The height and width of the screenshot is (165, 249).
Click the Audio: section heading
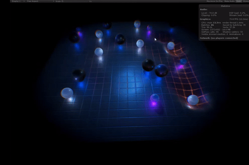(x=204, y=10)
